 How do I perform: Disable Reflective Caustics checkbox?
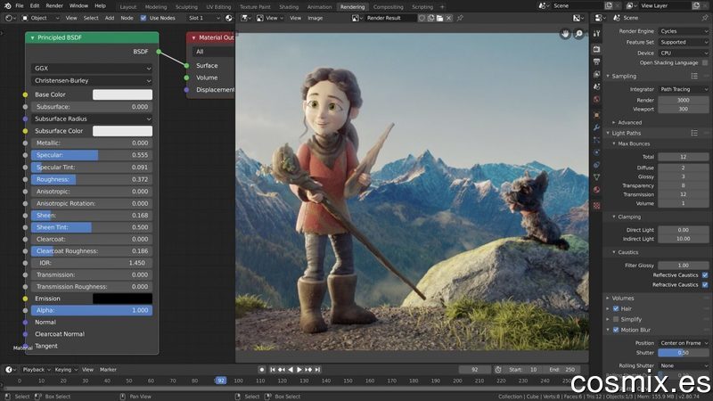705,275
